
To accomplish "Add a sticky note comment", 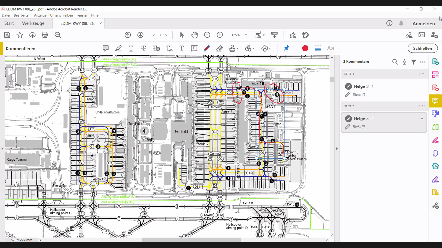I will pos(106,48).
